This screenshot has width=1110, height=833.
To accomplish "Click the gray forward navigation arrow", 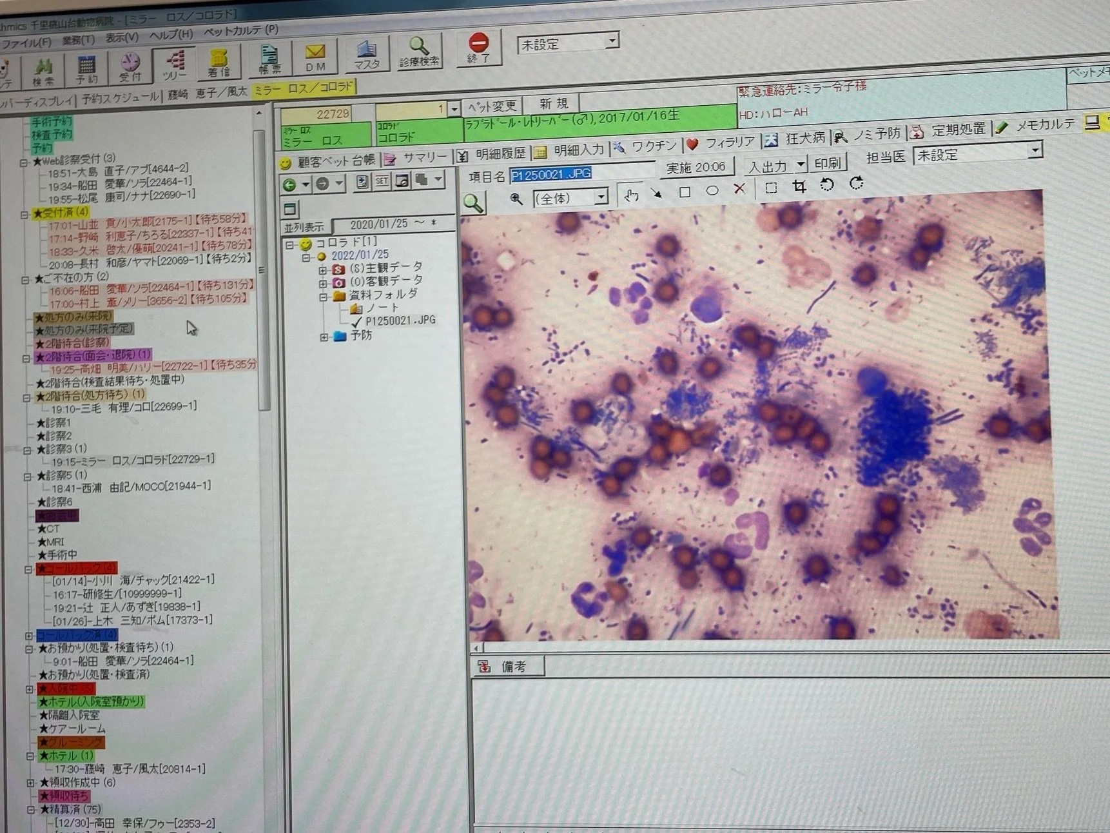I will 322,184.
